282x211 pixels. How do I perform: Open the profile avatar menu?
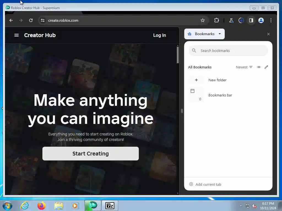click(x=261, y=20)
